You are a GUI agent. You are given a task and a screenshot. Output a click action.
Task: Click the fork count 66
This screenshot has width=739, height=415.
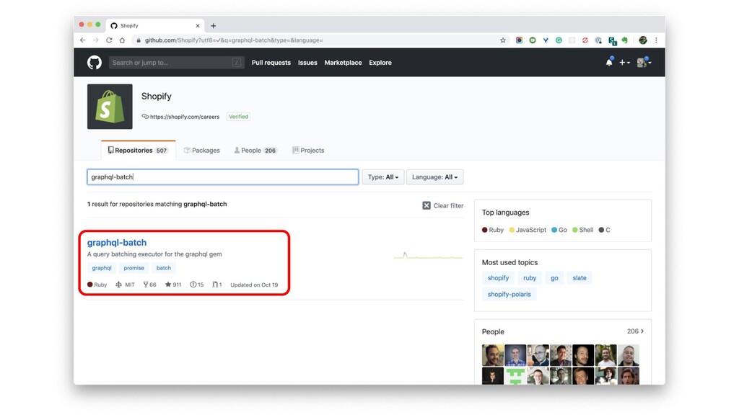[x=150, y=285]
